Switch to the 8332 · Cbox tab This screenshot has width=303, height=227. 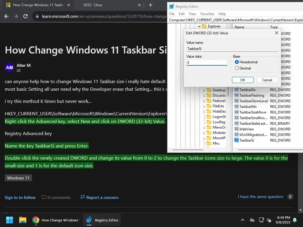[x=109, y=5]
